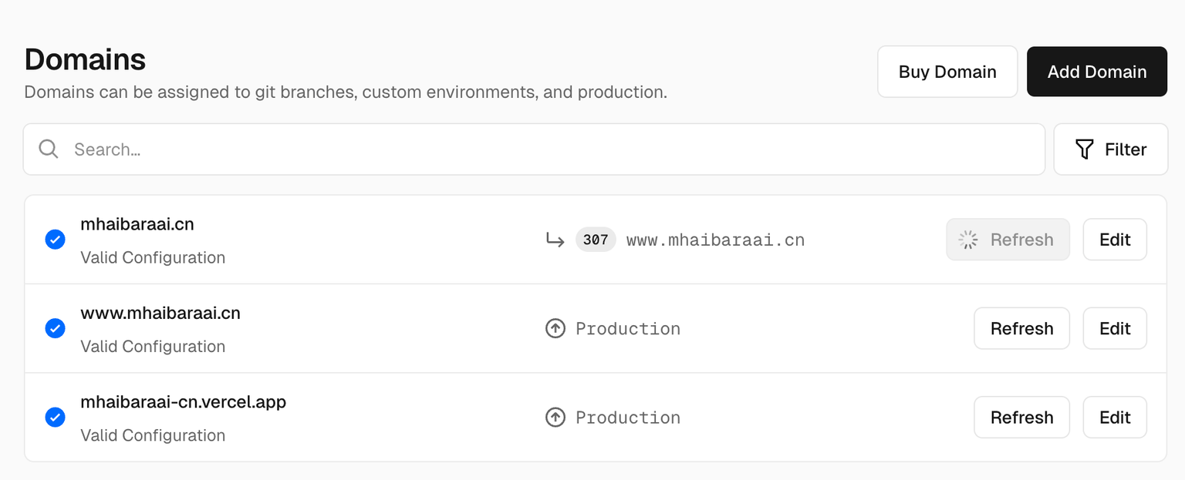This screenshot has height=480, width=1185.
Task: Refresh the www.mhaibaraai.cn domain
Action: point(1021,329)
